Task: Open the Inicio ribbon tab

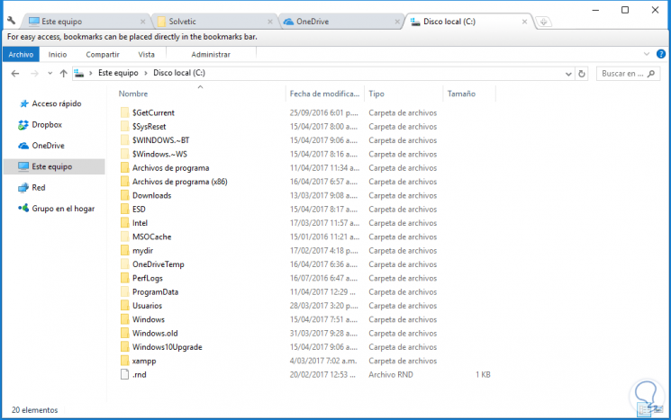Action: [x=58, y=54]
